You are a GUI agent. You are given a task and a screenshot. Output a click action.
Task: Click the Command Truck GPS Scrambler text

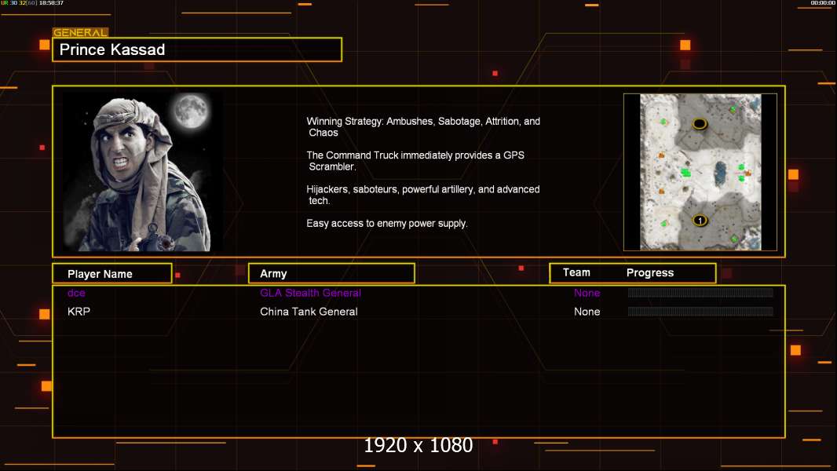click(415, 161)
